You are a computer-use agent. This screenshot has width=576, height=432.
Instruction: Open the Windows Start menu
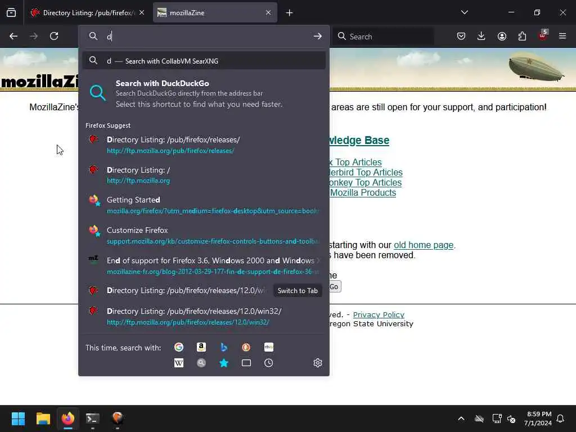[18, 418]
